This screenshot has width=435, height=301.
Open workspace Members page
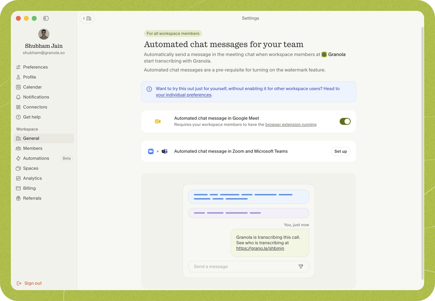44,148
